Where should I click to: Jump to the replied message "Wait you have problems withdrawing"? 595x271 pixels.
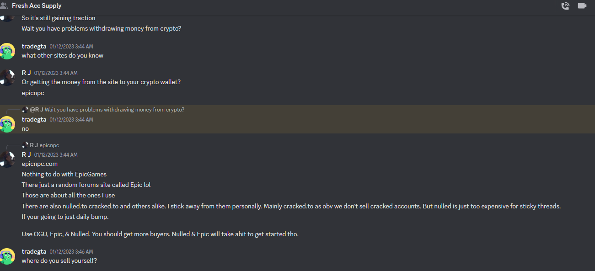pyautogui.click(x=114, y=110)
